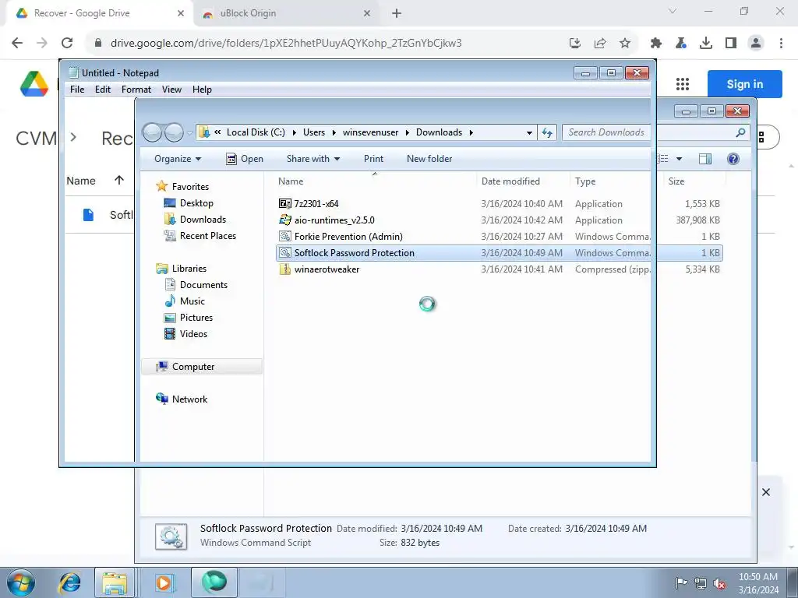Select the aio-runtimes_v2.5.0 file
The height and width of the screenshot is (598, 798).
334,220
